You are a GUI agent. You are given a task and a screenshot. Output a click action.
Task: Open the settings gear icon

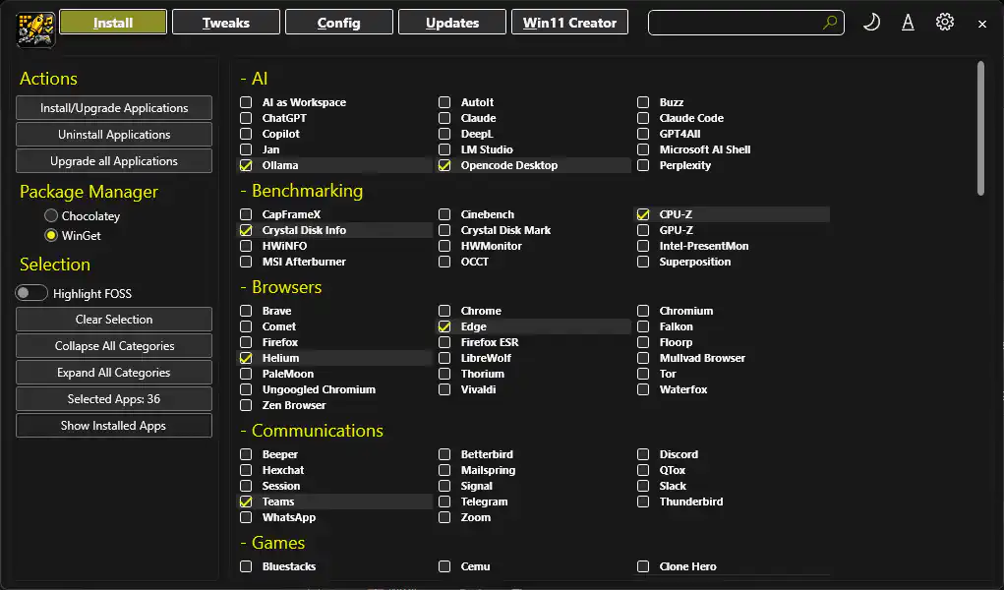944,23
